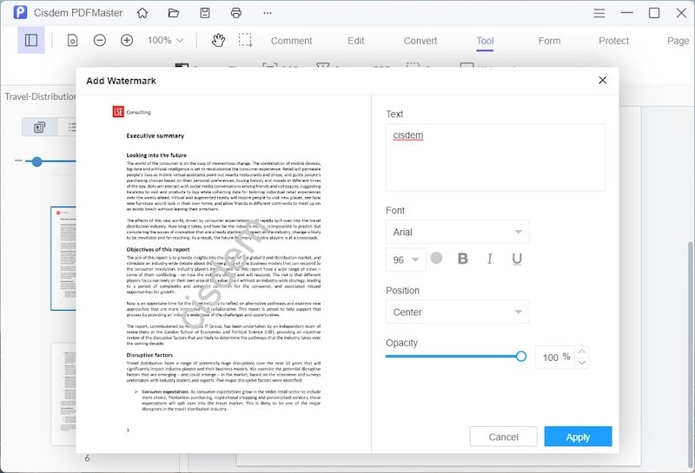695x473 pixels.
Task: Open the Position Center dropdown
Action: tap(457, 312)
